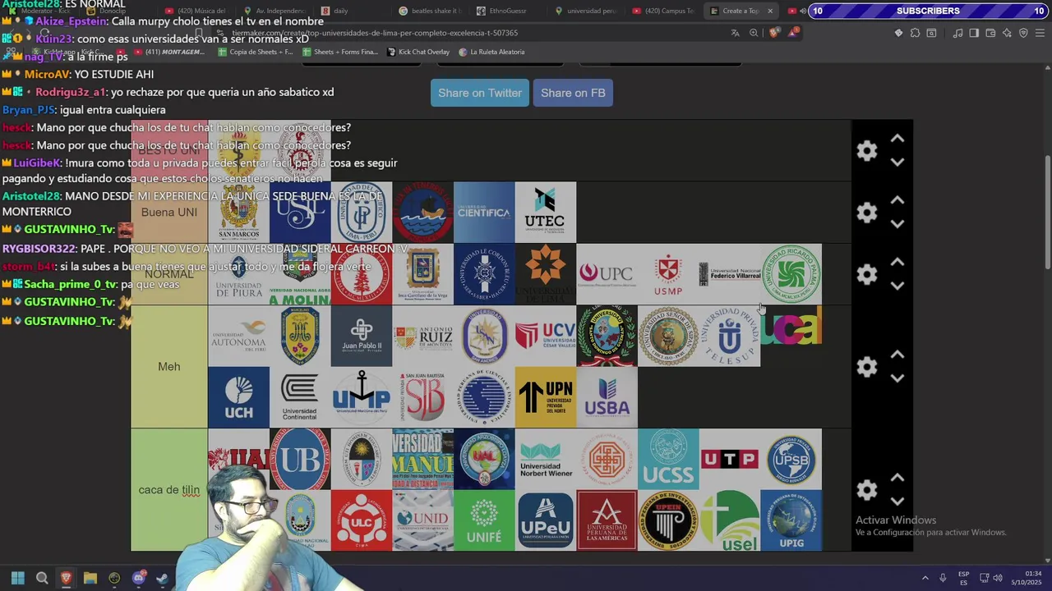Select the UB logo in bottom tier
Viewport: 1052px width, 591px height.
(x=300, y=459)
